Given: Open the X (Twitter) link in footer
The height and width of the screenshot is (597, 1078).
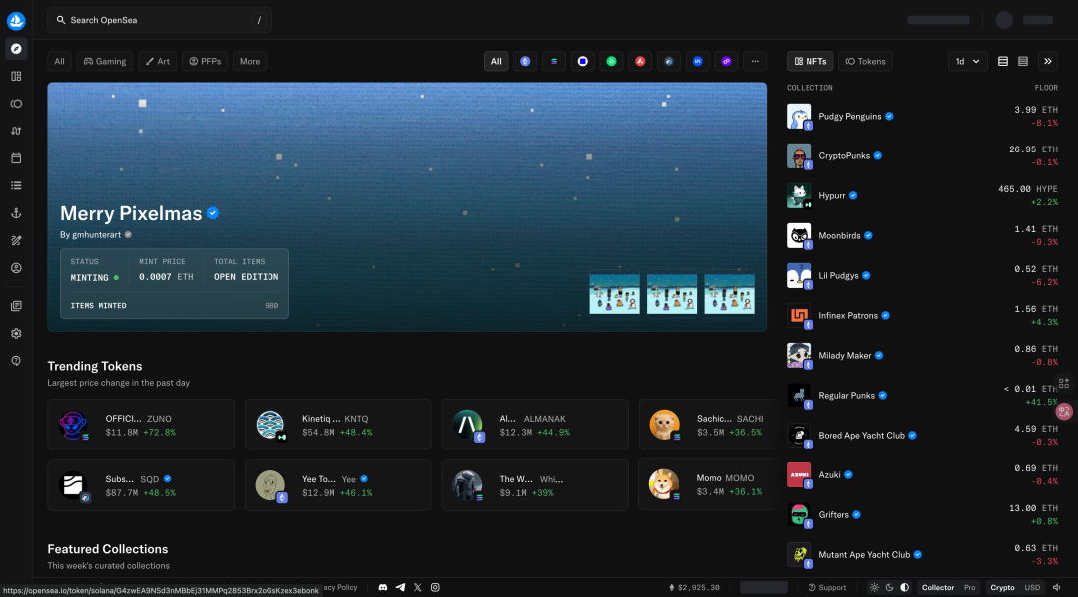Looking at the screenshot, I should tap(418, 587).
